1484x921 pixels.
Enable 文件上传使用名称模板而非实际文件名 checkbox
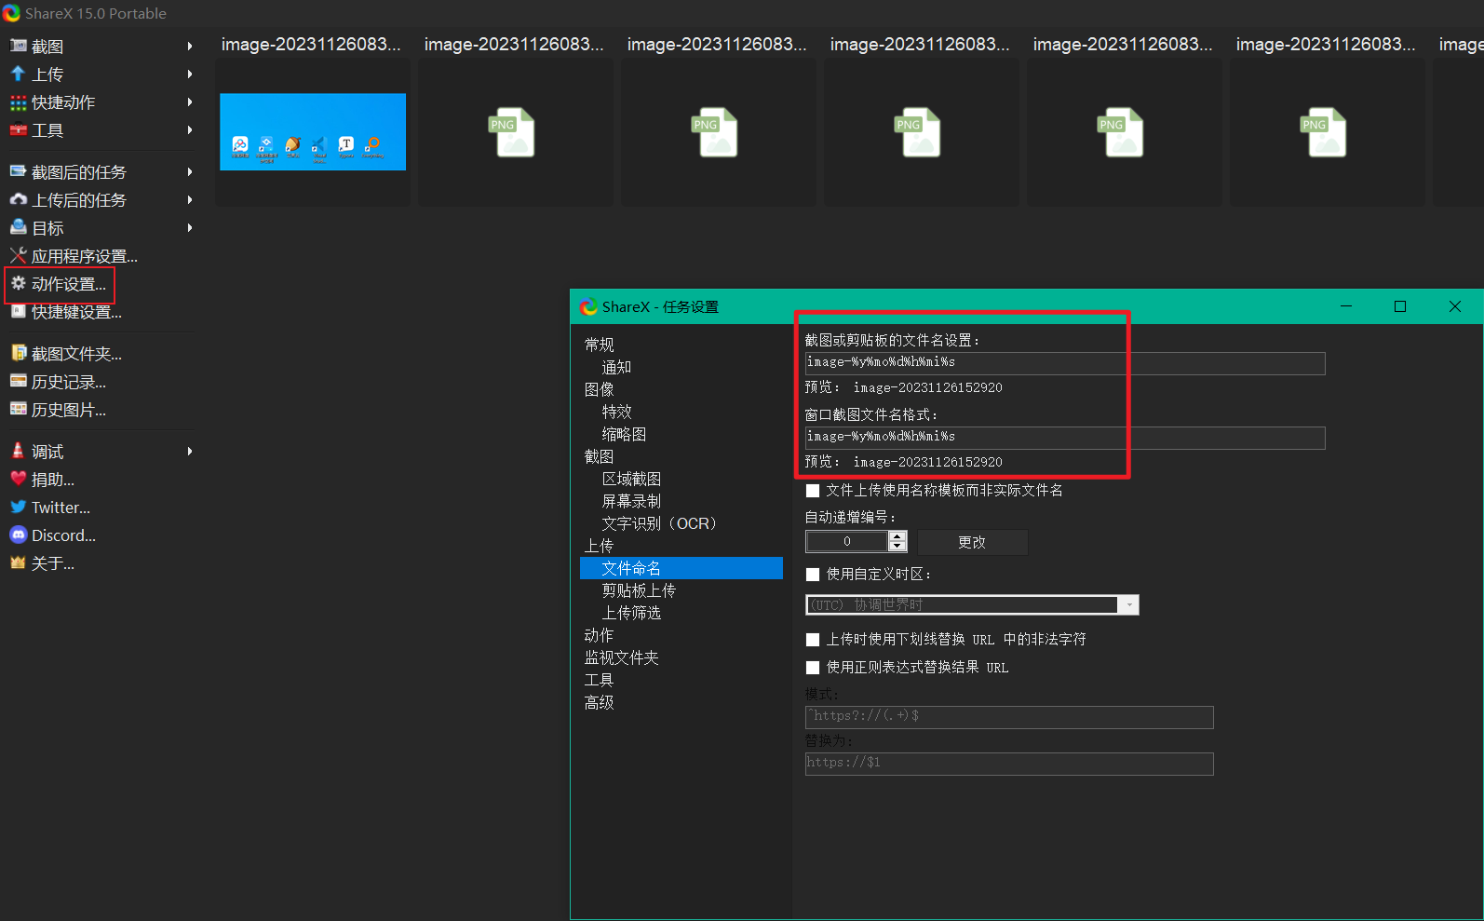tap(813, 491)
